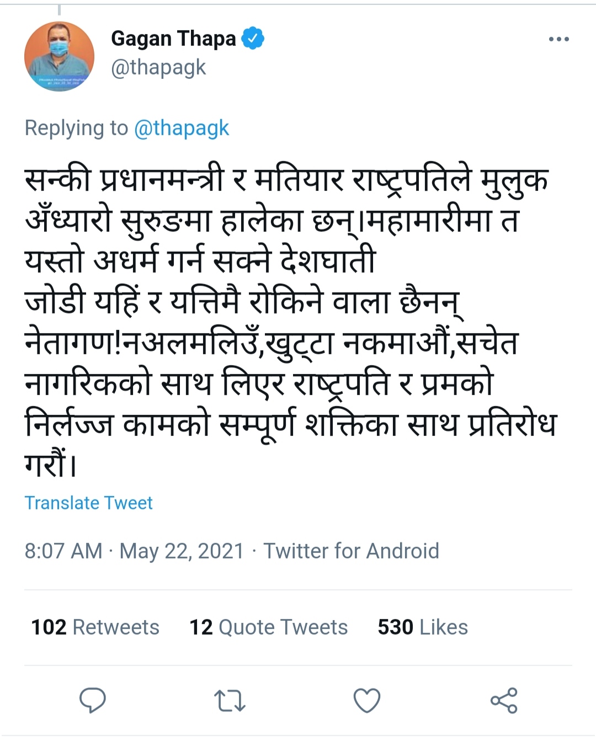Like the tweet with the heart icon
596x740 pixels.
click(366, 701)
